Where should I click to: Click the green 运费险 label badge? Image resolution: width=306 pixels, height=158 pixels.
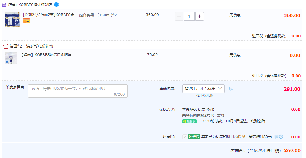(194, 137)
